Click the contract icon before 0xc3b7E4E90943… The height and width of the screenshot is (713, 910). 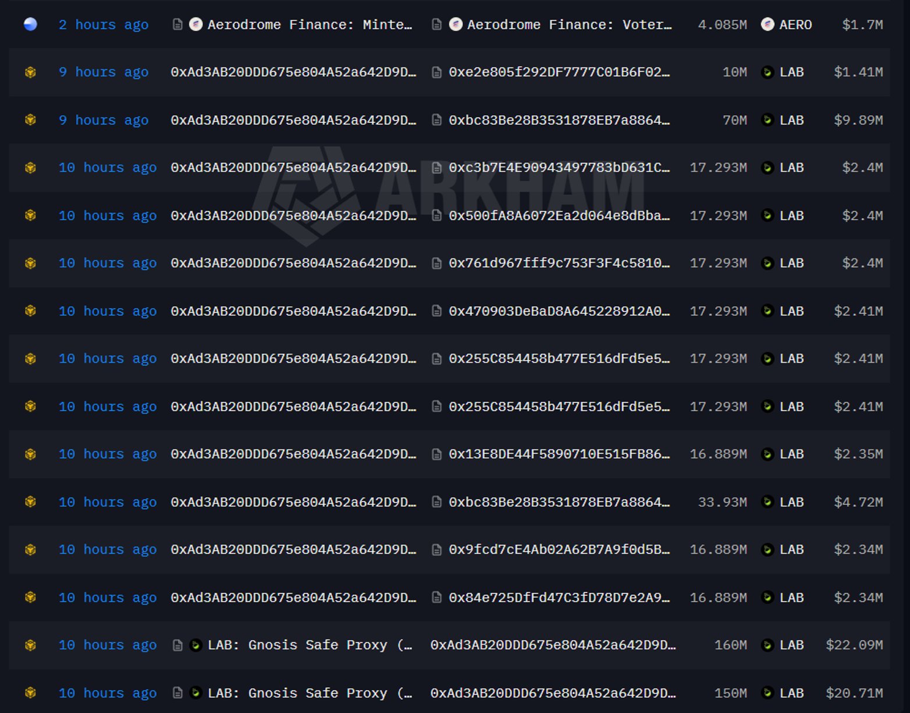[436, 168]
